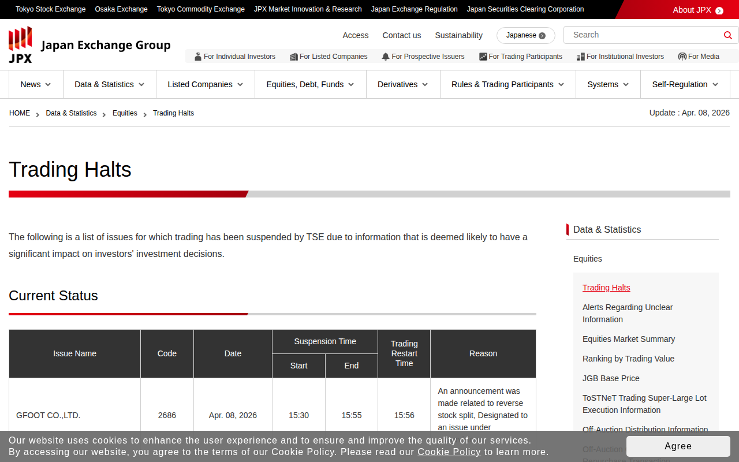The width and height of the screenshot is (739, 462).
Task: Click the For Trading Participants chart icon
Action: coord(483,57)
